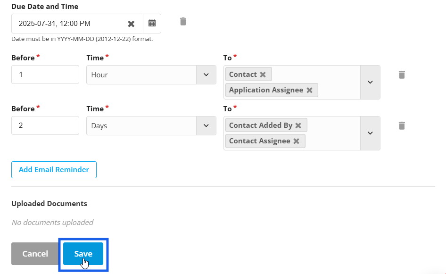Open the calendar date picker icon
The width and height of the screenshot is (446, 274).
point(152,23)
